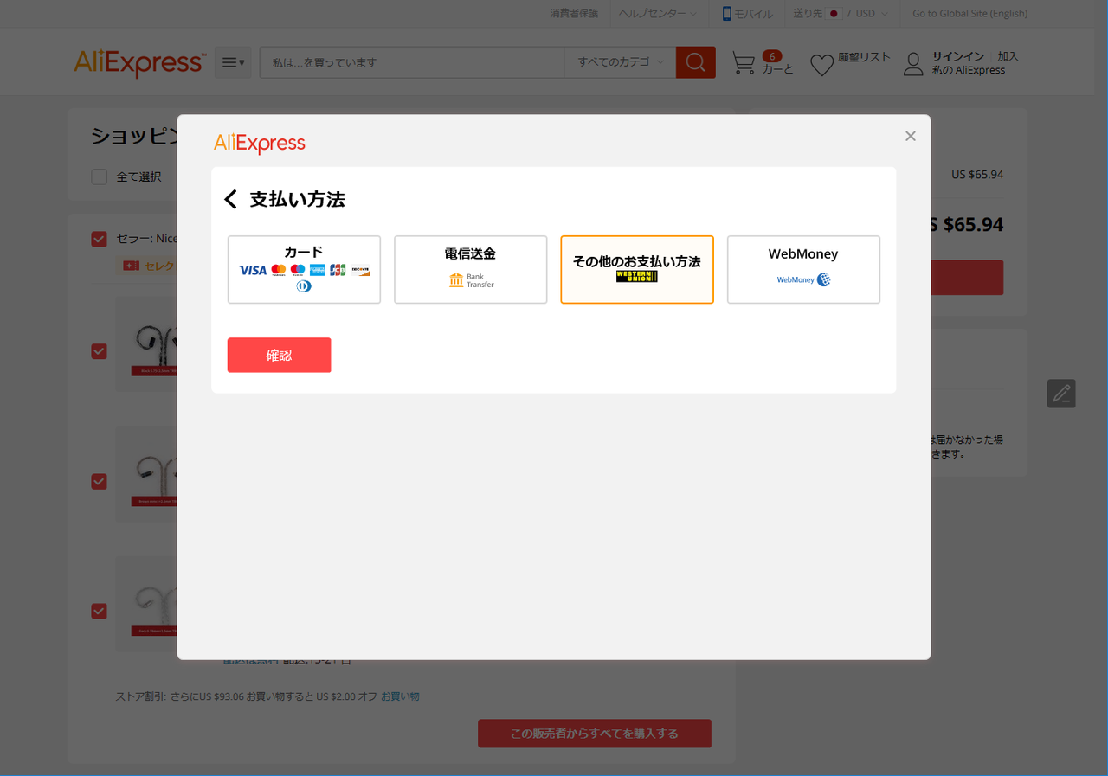
Task: Select the WebMoney payment option
Action: [803, 269]
